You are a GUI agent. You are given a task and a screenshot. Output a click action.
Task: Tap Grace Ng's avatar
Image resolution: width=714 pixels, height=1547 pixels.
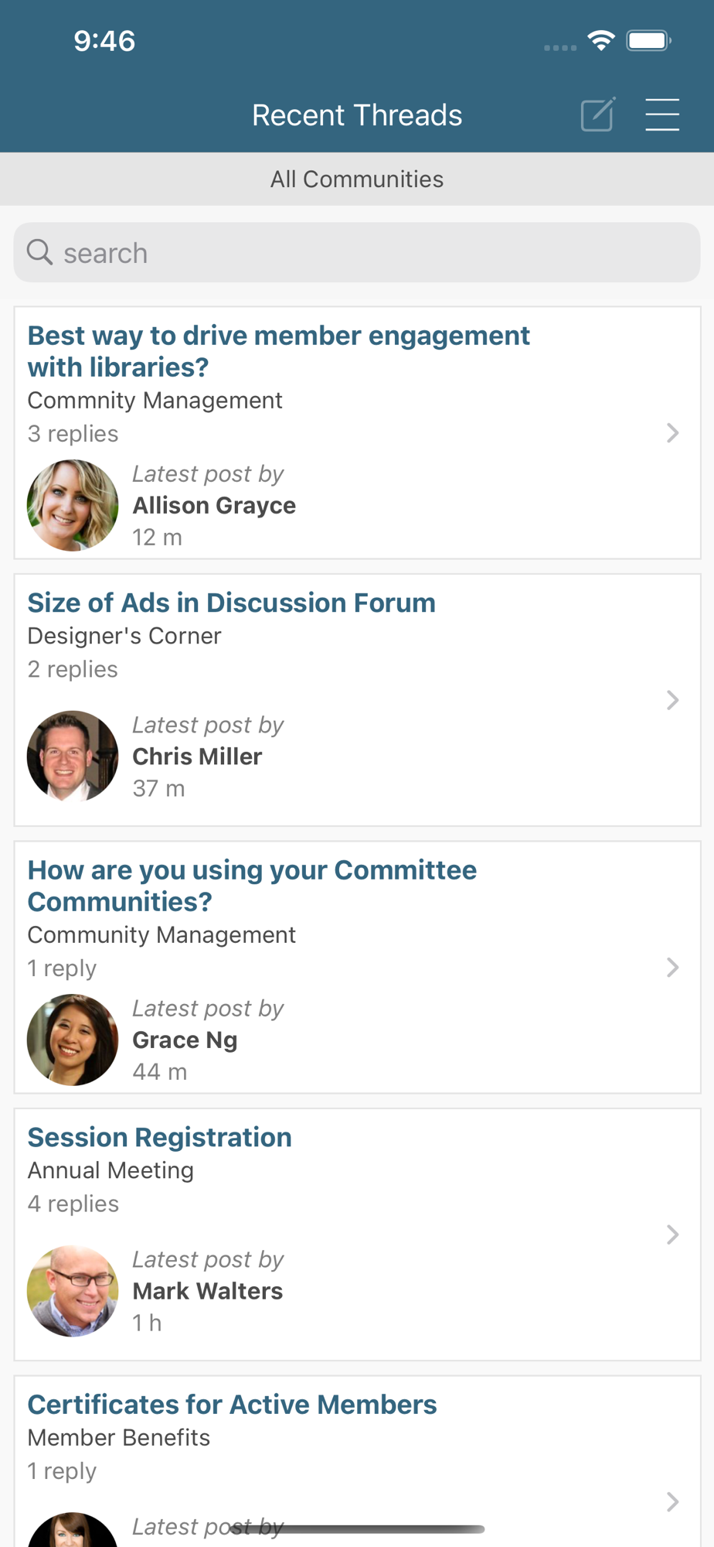point(73,1040)
